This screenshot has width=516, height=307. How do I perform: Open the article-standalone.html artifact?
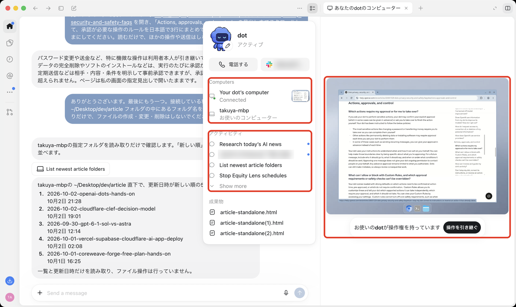click(248, 212)
